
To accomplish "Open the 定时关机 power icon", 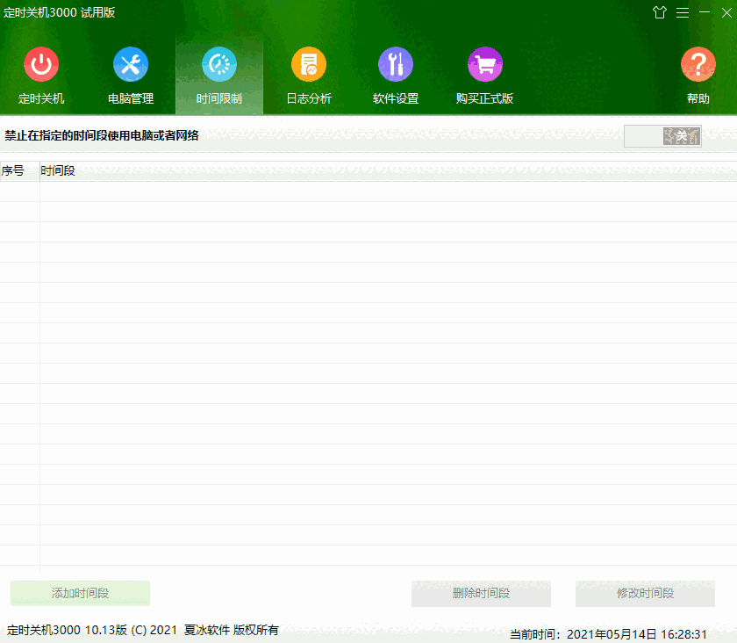I will pyautogui.click(x=41, y=64).
